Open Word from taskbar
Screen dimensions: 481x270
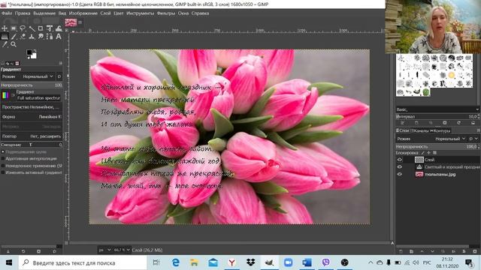click(x=307, y=262)
